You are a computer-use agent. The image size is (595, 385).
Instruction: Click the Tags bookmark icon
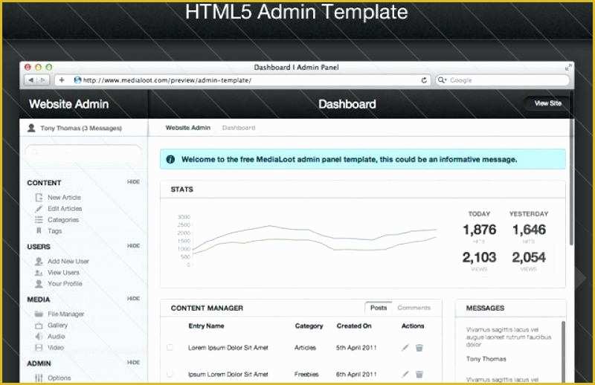point(39,230)
